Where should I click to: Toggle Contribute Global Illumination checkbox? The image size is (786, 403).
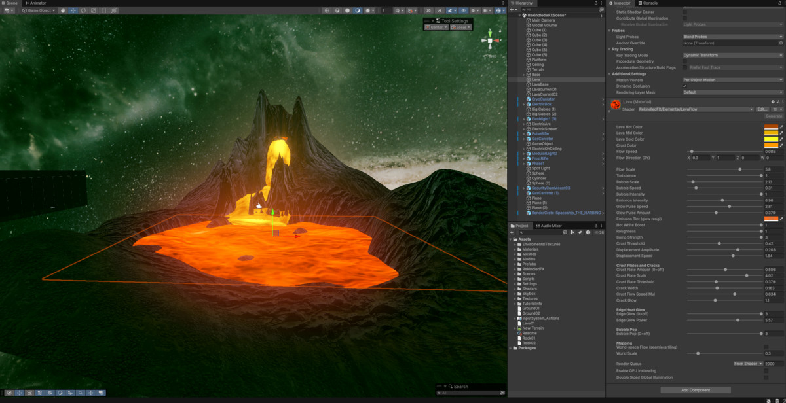pyautogui.click(x=685, y=18)
